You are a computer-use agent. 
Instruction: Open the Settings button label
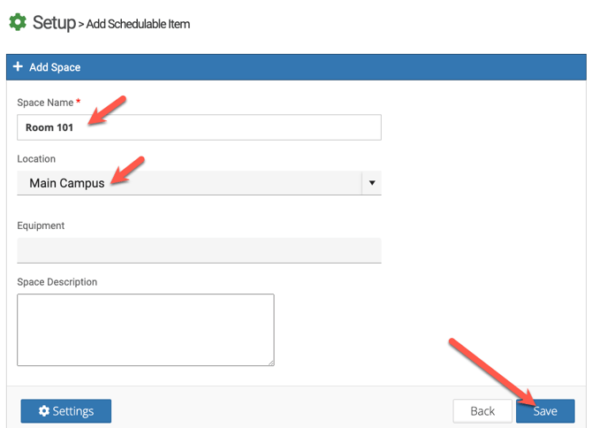73,411
